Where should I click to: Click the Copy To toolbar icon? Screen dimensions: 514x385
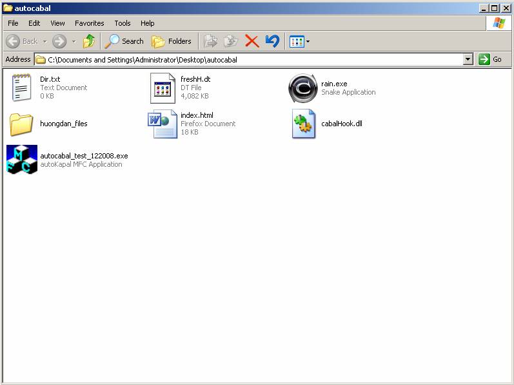click(231, 41)
